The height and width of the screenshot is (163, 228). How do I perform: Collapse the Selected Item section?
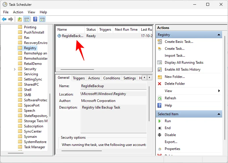219,114
